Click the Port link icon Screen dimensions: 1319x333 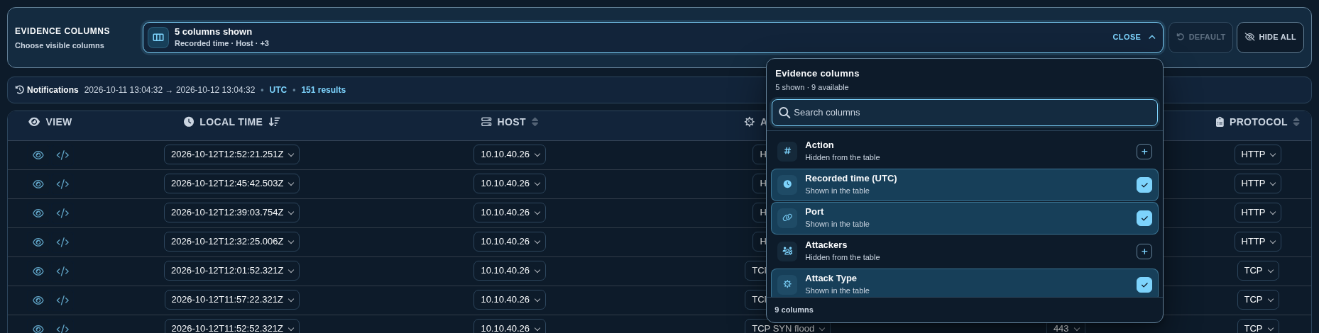pos(787,218)
